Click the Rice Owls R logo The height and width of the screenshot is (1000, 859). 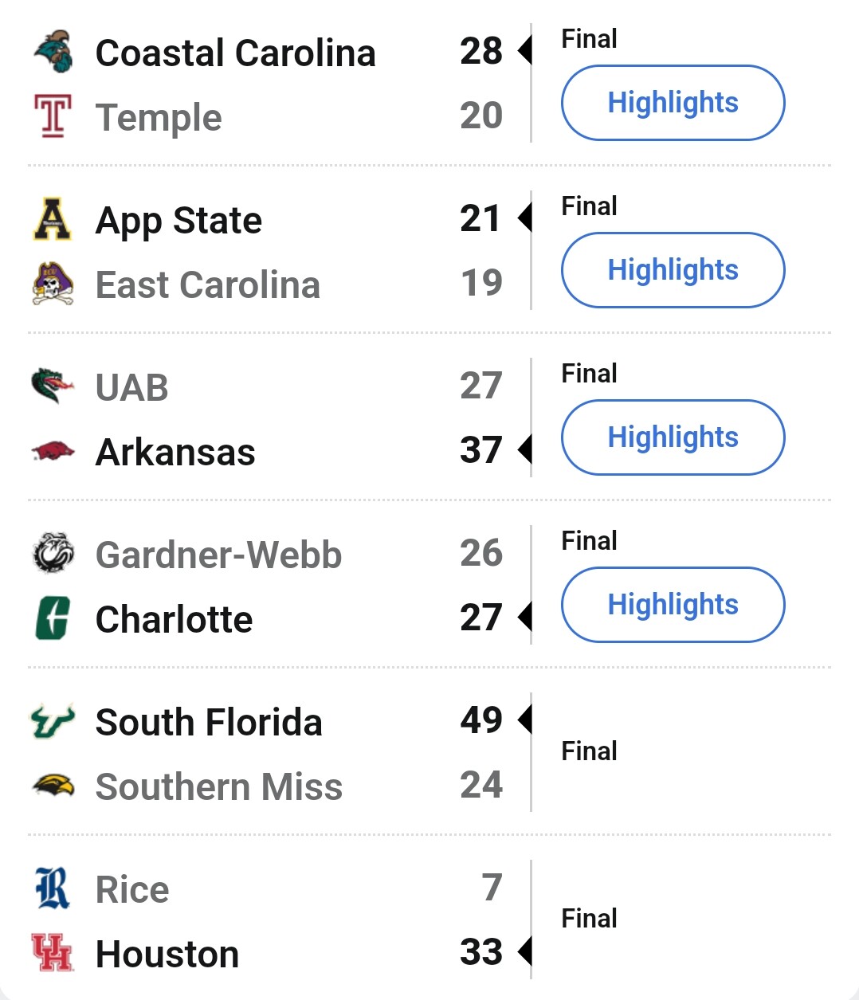coord(53,889)
